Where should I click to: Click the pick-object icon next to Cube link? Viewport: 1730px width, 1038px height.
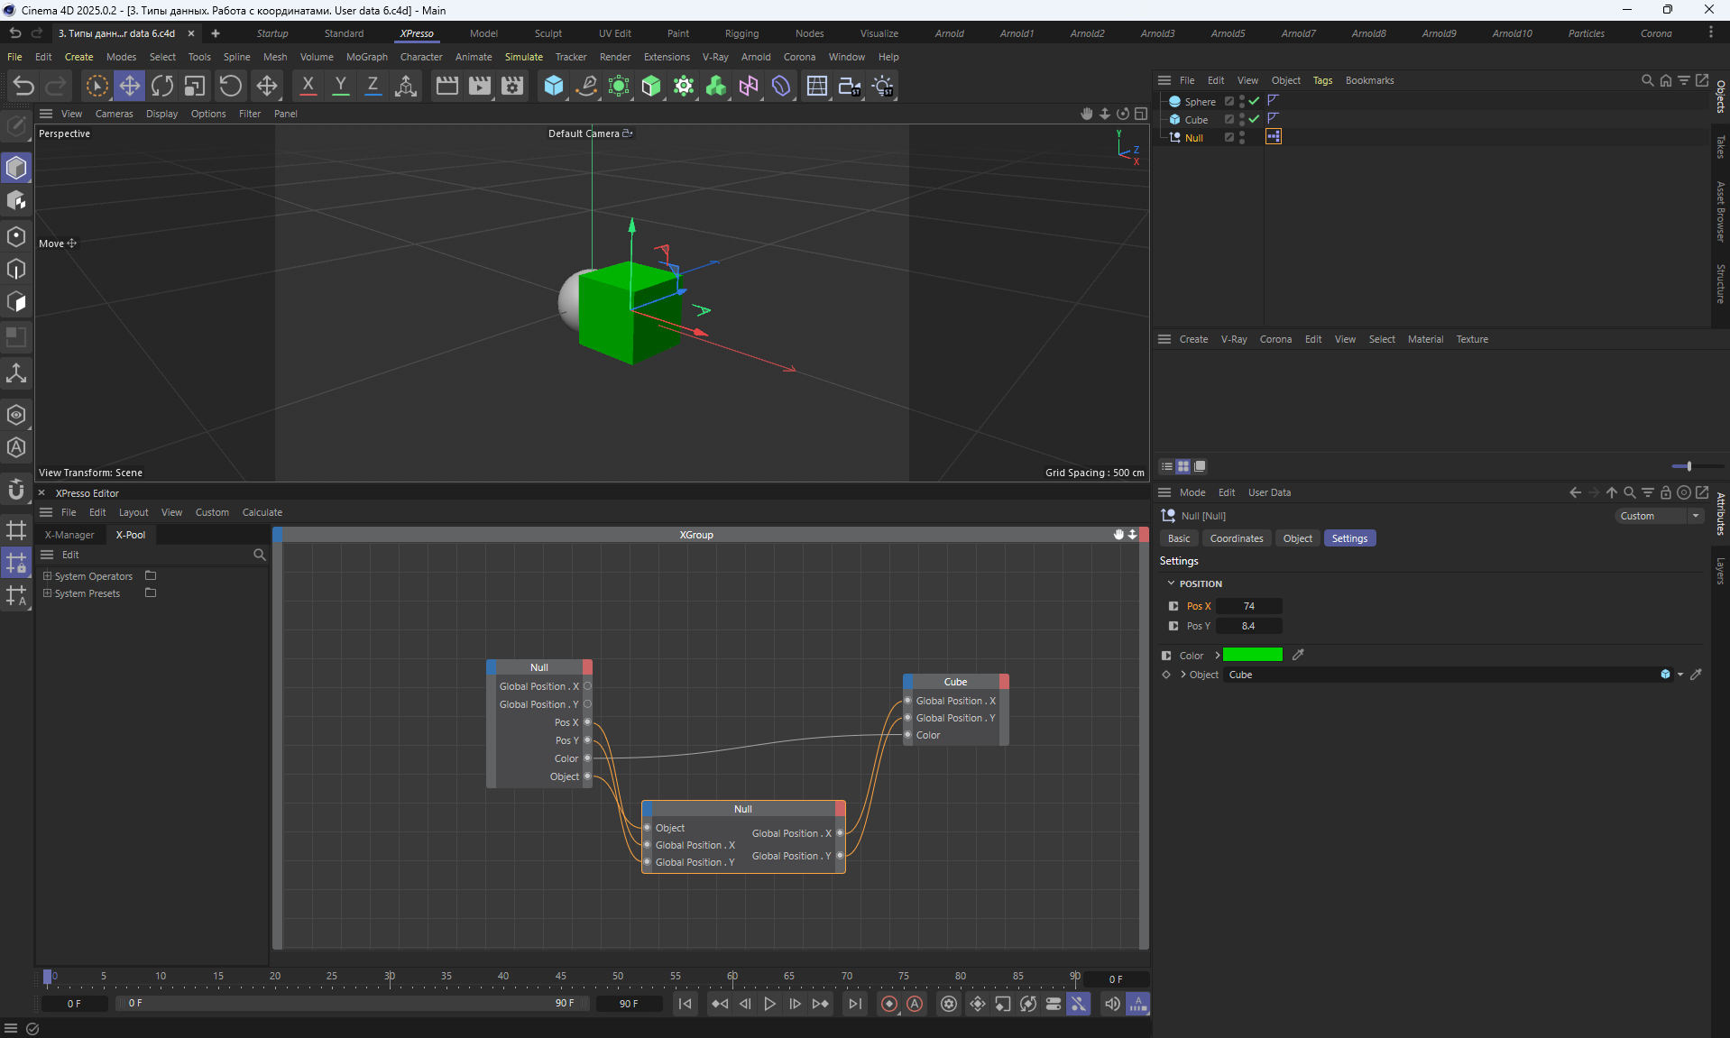point(1696,675)
